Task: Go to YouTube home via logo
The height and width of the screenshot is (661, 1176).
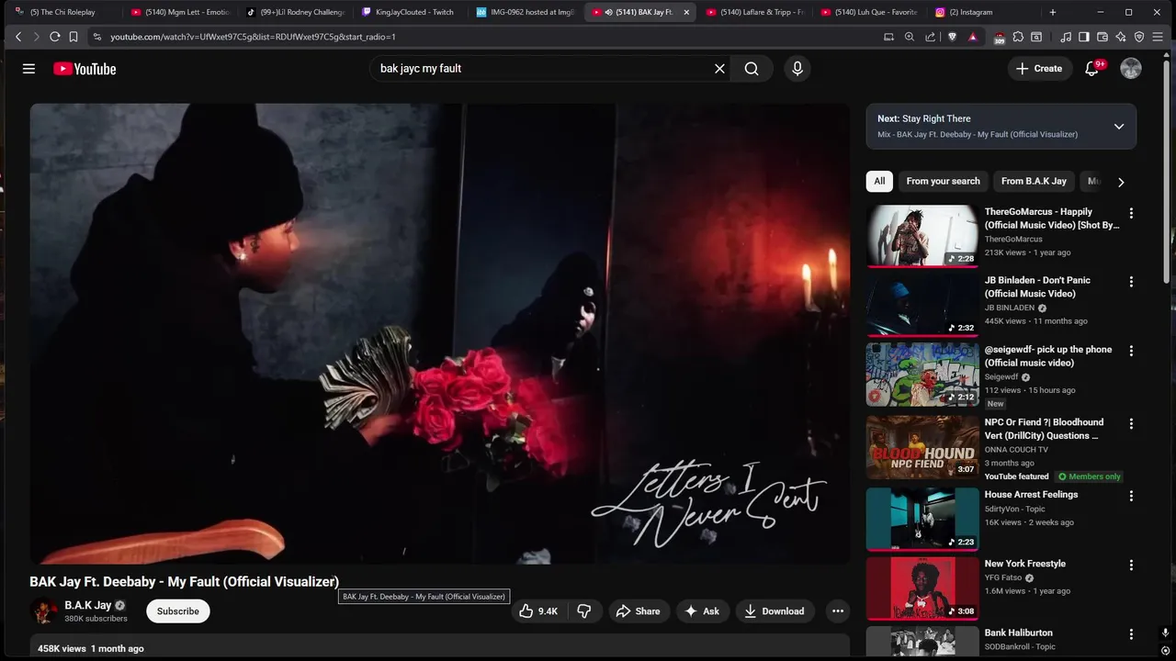Action: tap(85, 69)
